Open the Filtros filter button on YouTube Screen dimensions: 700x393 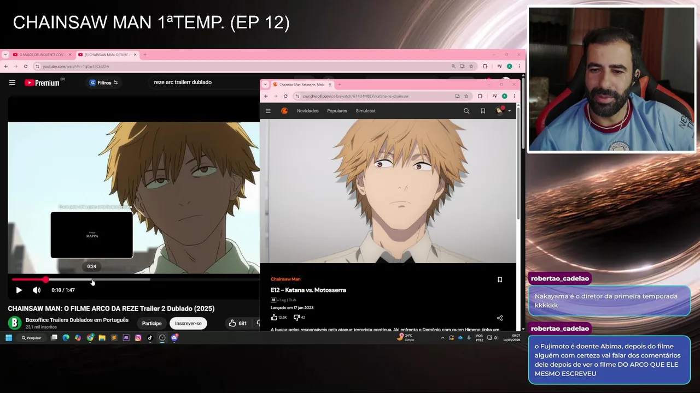pyautogui.click(x=104, y=82)
